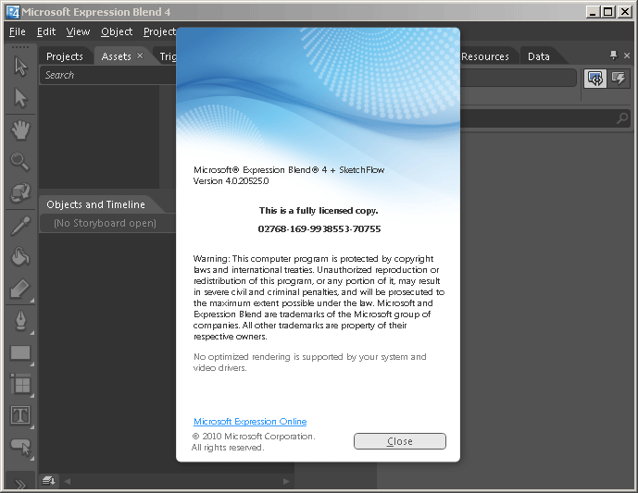Switch to the Data tab
The width and height of the screenshot is (638, 493).
pos(539,56)
